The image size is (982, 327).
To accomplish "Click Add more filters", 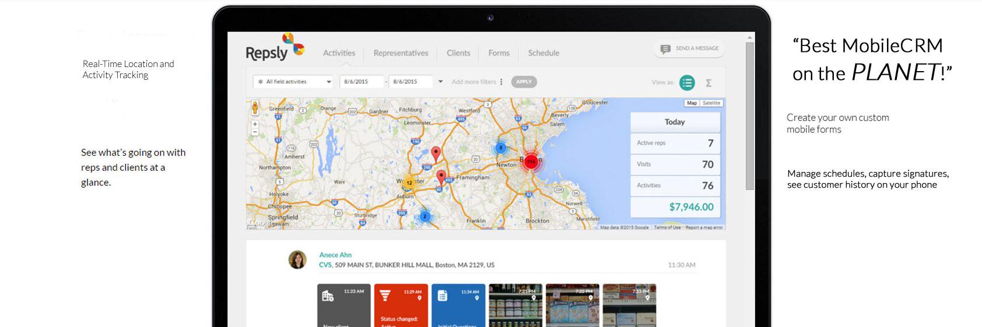I will pyautogui.click(x=474, y=82).
